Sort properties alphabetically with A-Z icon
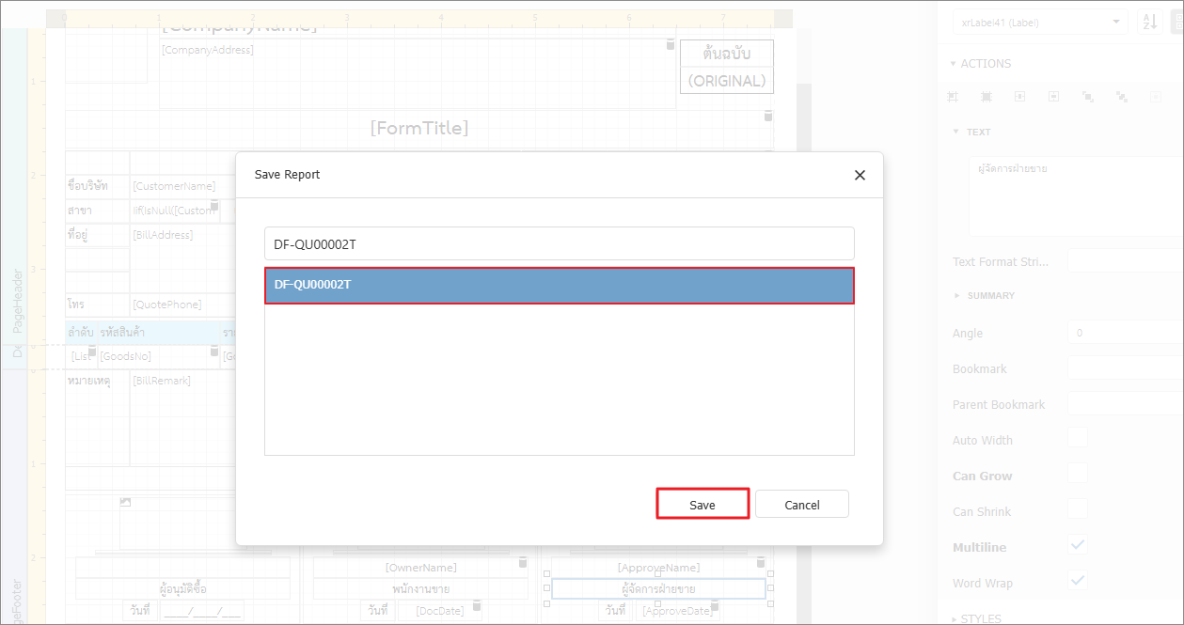The image size is (1184, 625). click(1149, 22)
